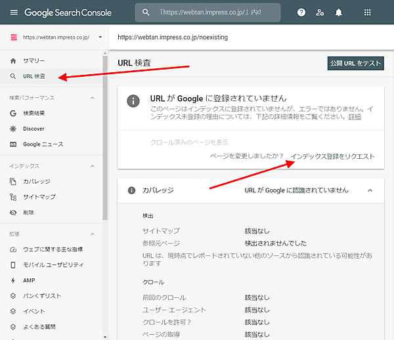Image resolution: width=394 pixels, height=340 pixels.
Task: Open the 詳細 link in the status card
Action: click(355, 116)
